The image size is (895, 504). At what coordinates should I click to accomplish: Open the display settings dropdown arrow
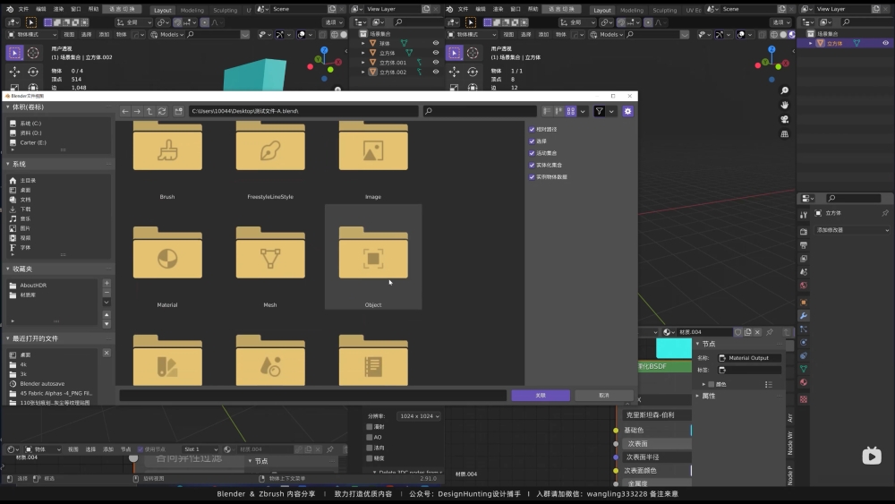583,111
